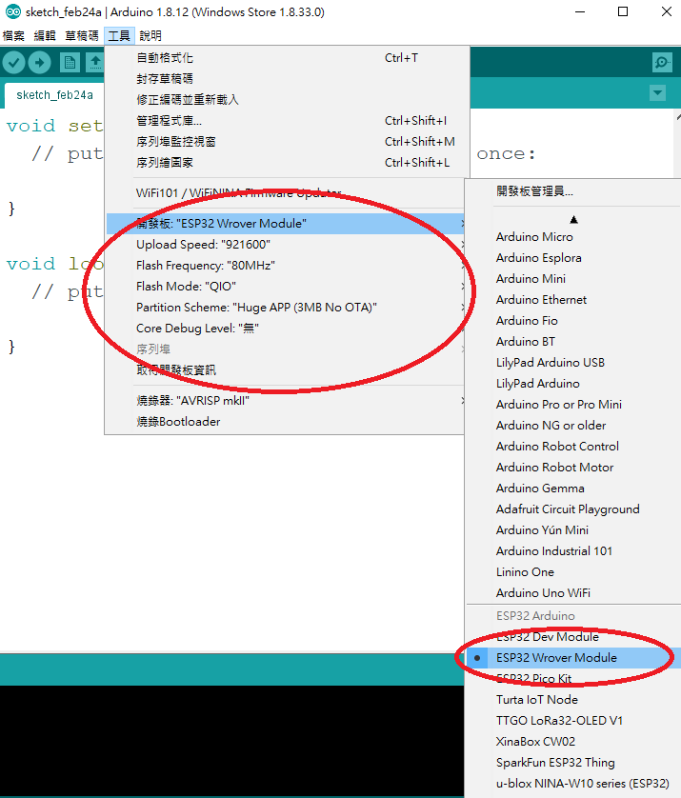Viewport: 681px width, 798px height.
Task: Select LilyPad Arduino USB board
Action: 573,363
